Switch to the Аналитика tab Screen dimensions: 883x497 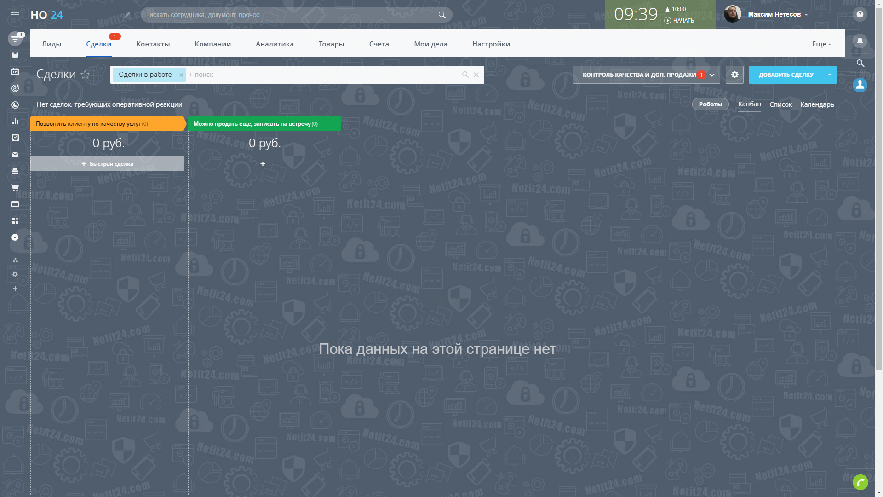click(275, 44)
